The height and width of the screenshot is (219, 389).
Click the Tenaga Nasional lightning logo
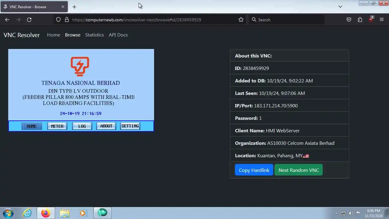[x=80, y=66]
